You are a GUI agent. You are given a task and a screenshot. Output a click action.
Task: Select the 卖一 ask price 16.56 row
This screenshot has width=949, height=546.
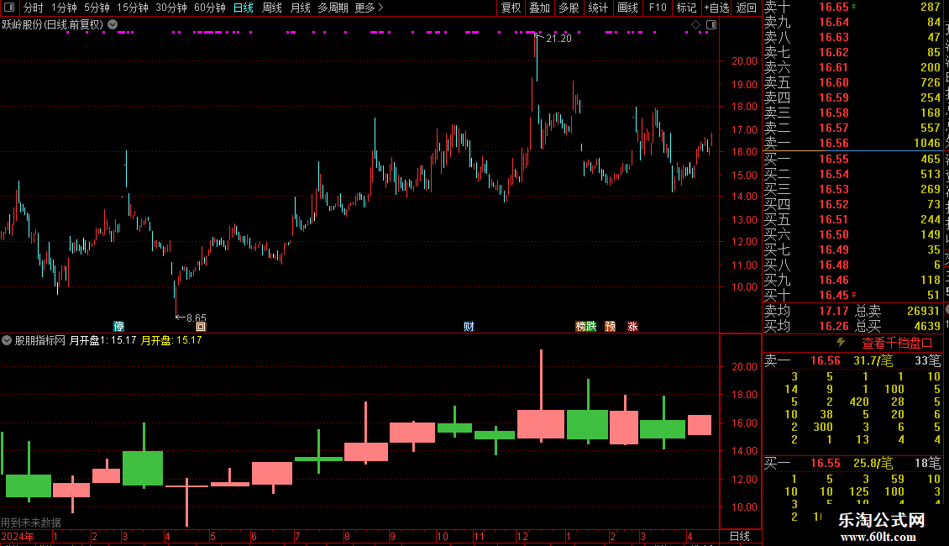(x=852, y=143)
